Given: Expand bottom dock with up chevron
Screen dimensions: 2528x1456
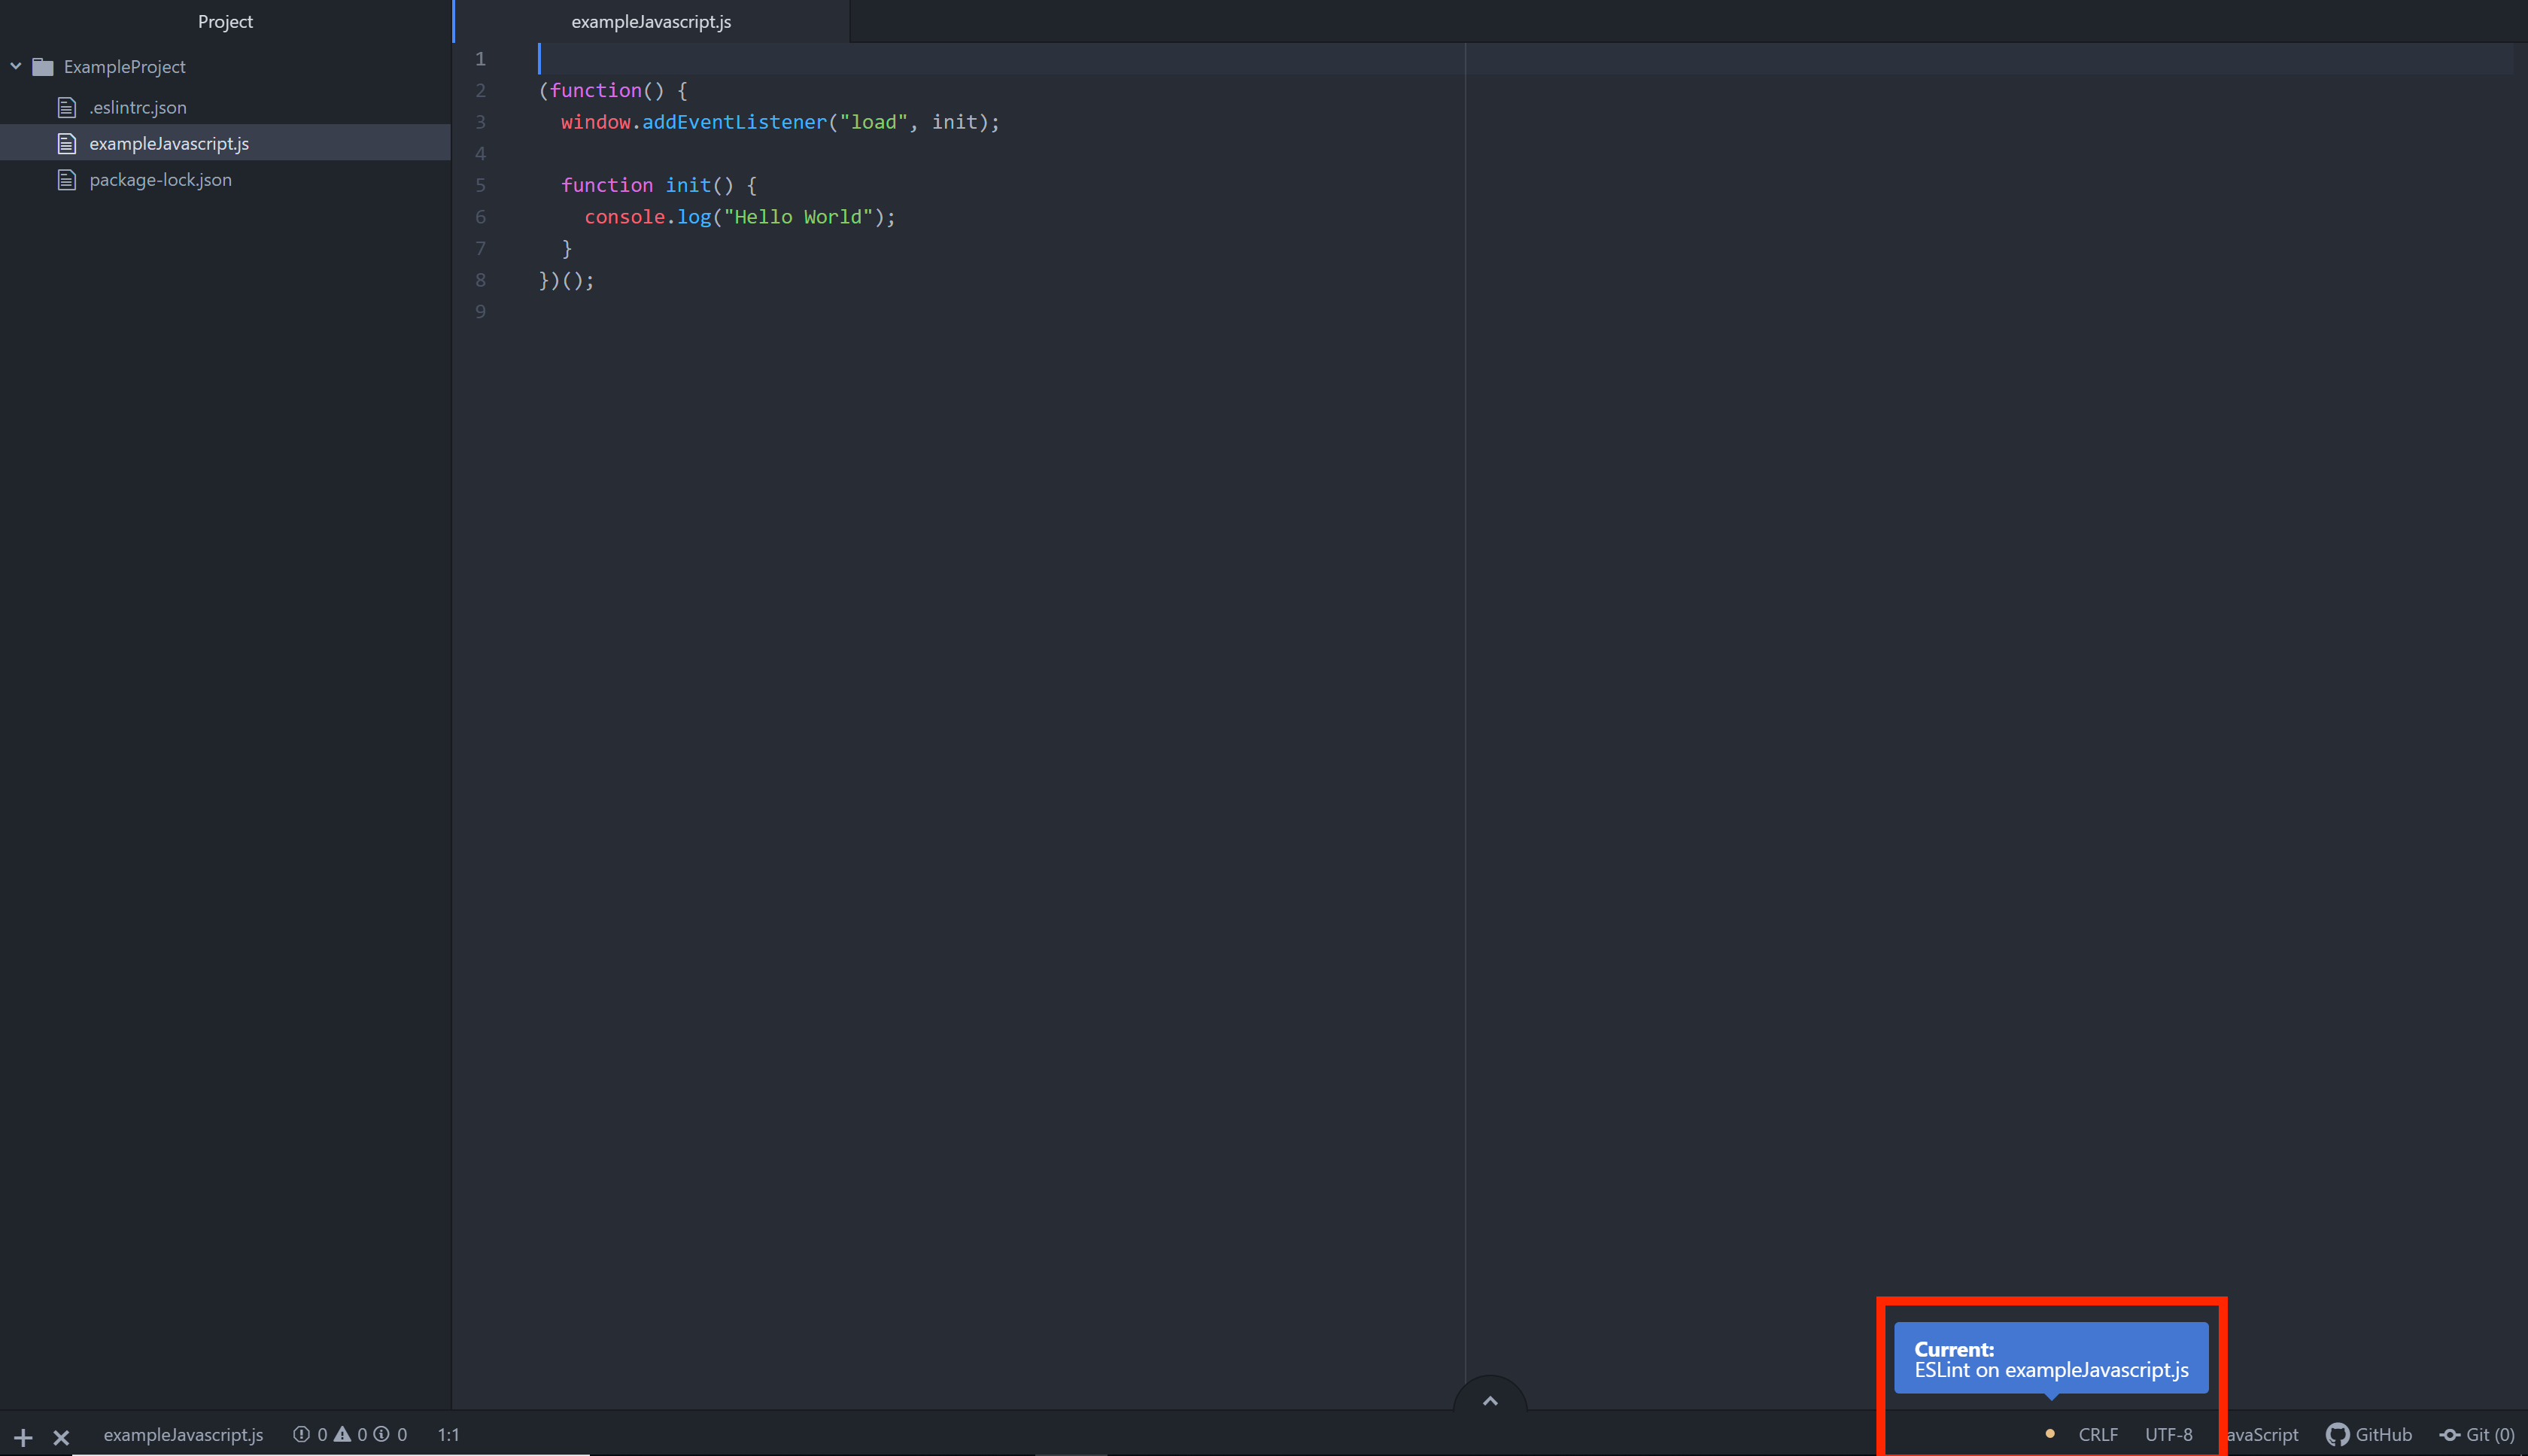Looking at the screenshot, I should pos(1490,1400).
